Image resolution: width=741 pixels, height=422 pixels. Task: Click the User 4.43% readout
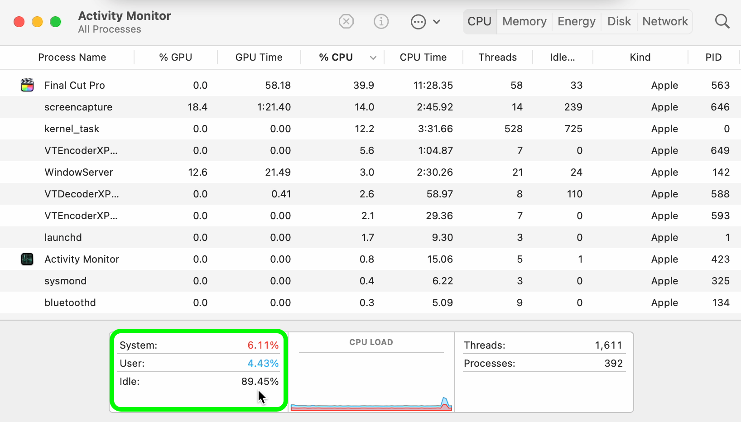click(199, 363)
